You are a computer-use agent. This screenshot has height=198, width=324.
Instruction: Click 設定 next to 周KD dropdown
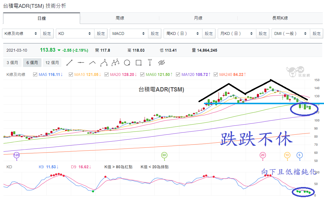click(x=209, y=33)
